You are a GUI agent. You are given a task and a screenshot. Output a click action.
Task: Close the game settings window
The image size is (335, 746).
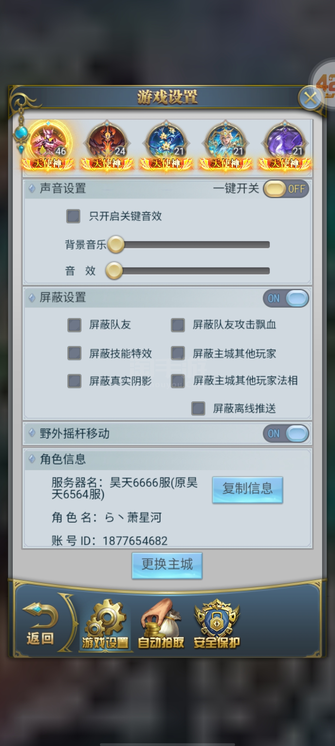point(310,98)
